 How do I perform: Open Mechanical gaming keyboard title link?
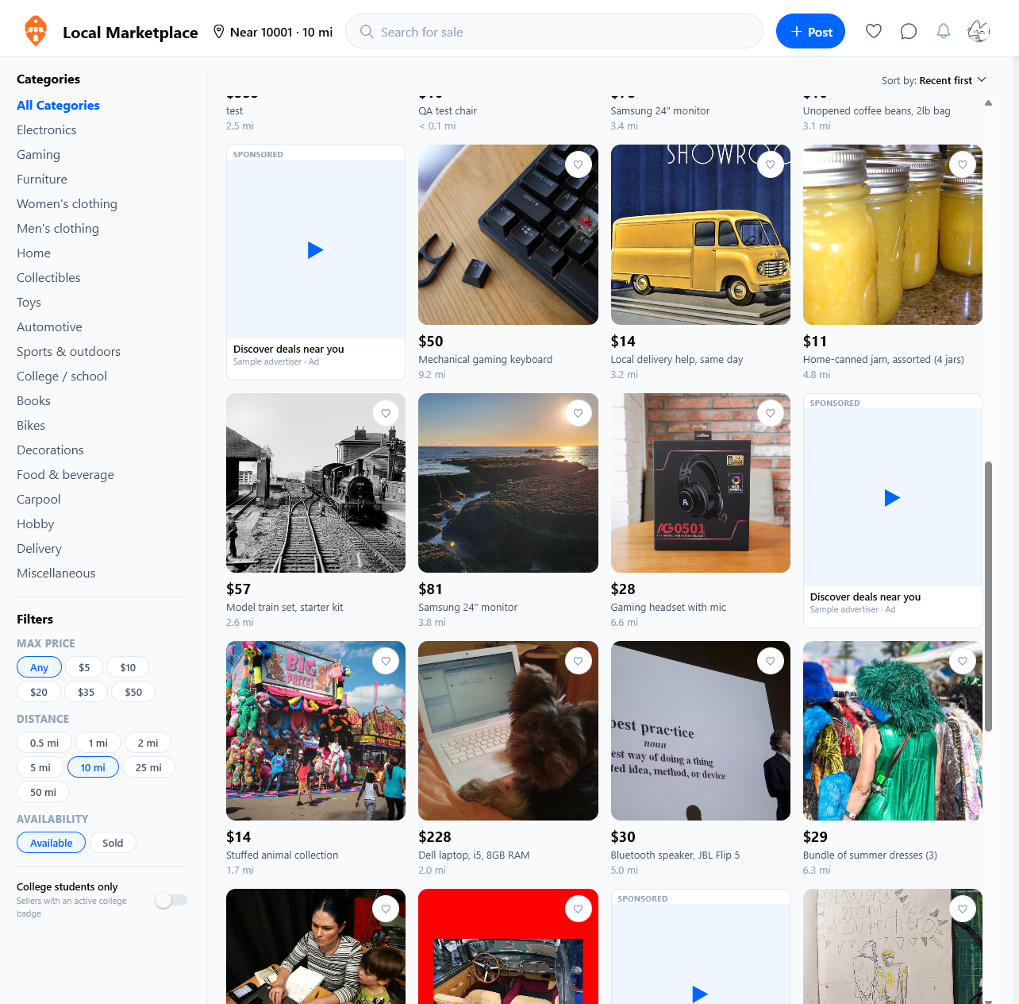click(x=485, y=359)
